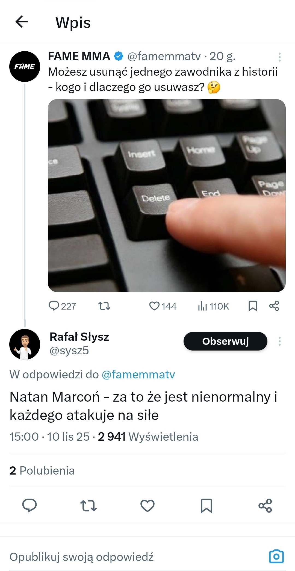The width and height of the screenshot is (295, 571).
Task: Open the @famemmatv mention link
Action: [x=138, y=374]
